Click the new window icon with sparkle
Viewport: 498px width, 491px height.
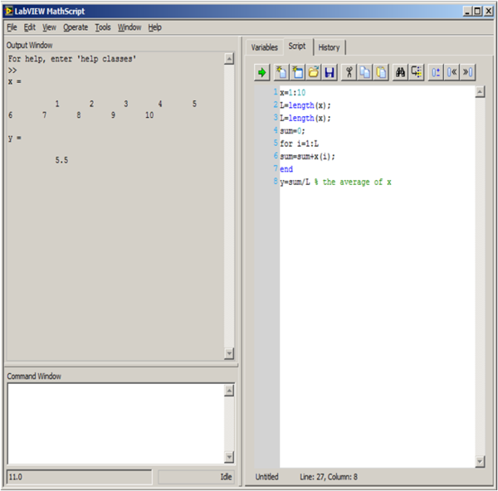(298, 72)
